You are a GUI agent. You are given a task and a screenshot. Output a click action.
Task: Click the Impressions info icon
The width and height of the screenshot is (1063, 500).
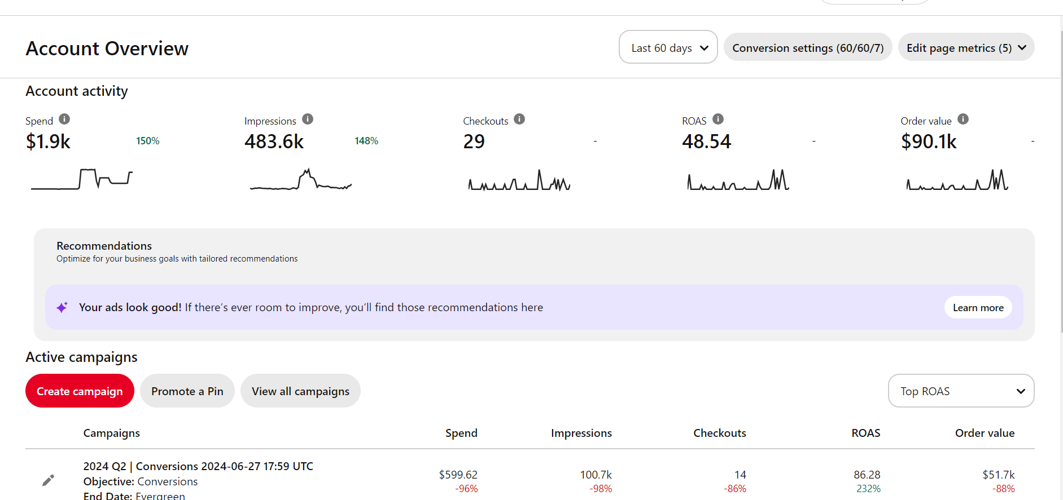coord(308,119)
